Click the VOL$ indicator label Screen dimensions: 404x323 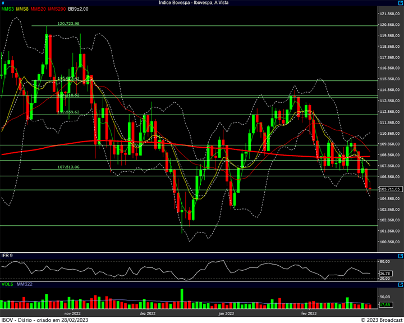click(7, 284)
